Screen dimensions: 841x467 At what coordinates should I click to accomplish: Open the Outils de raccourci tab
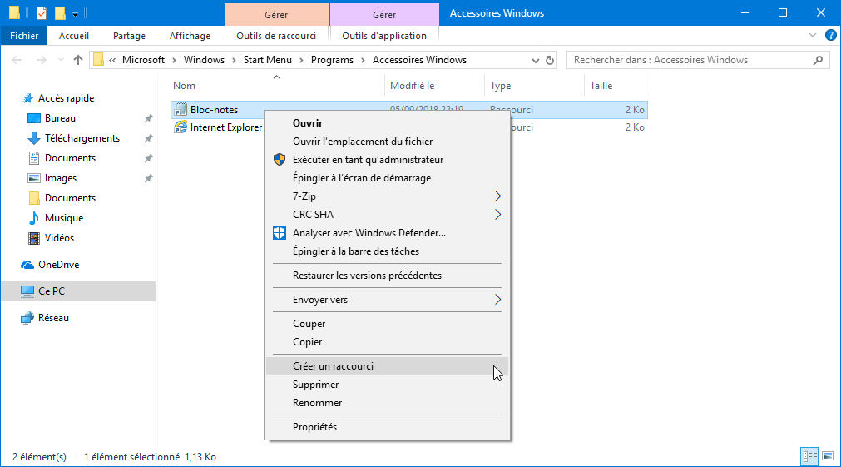[276, 36]
